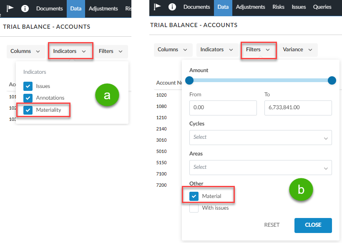
Task: Open Filters dropdown in the left screenshot
Action: point(111,51)
